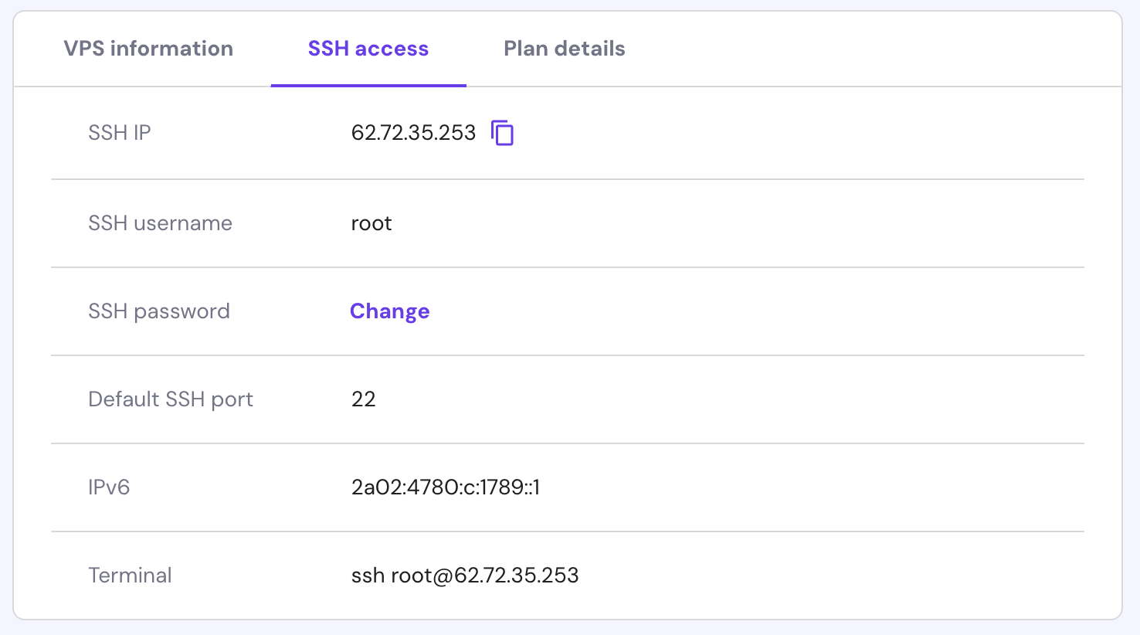Viewport: 1140px width, 635px height.
Task: Select the SSH IP value 62.72.35.253
Action: click(x=412, y=132)
